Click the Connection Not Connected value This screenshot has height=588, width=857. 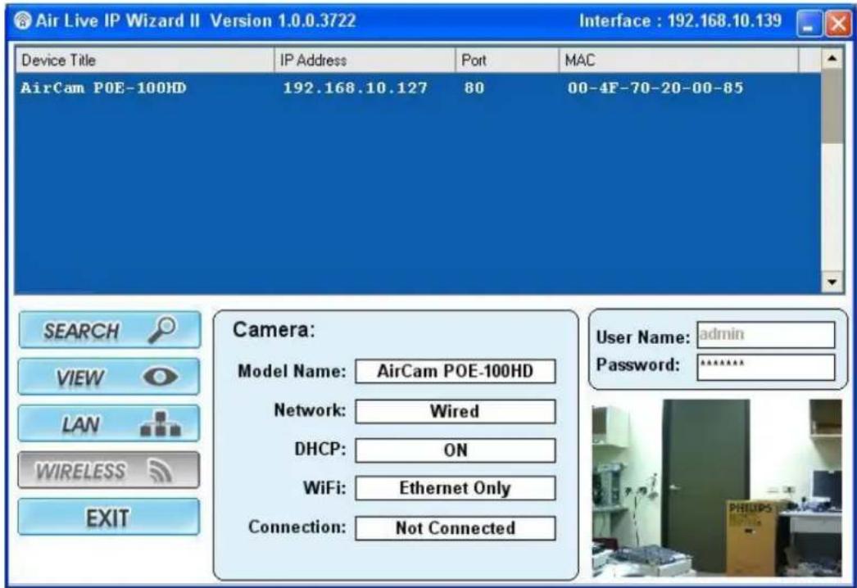pos(456,528)
